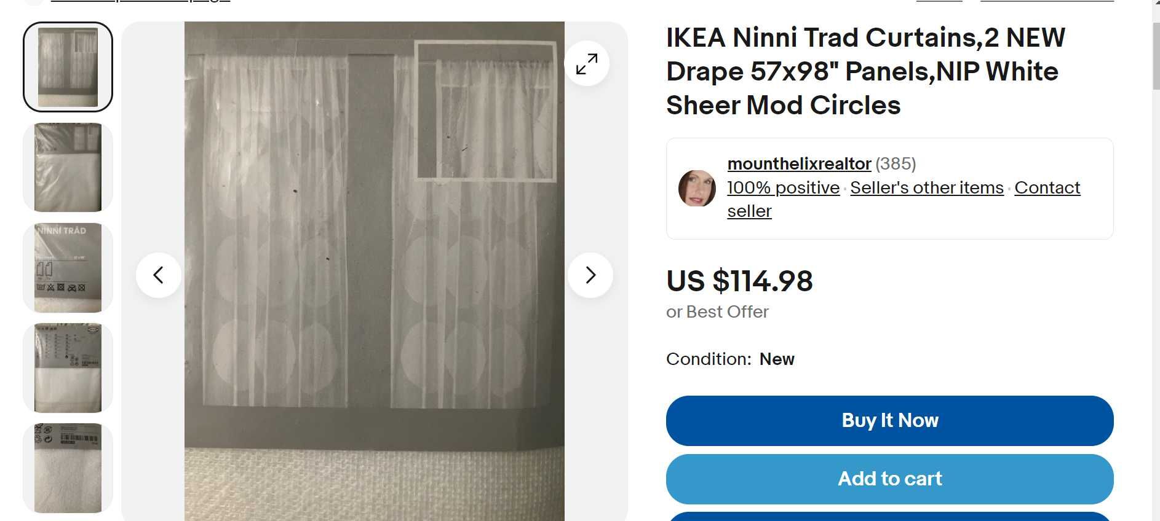Screen dimensions: 1160x521
Task: Click the listing title text
Action: [865, 71]
